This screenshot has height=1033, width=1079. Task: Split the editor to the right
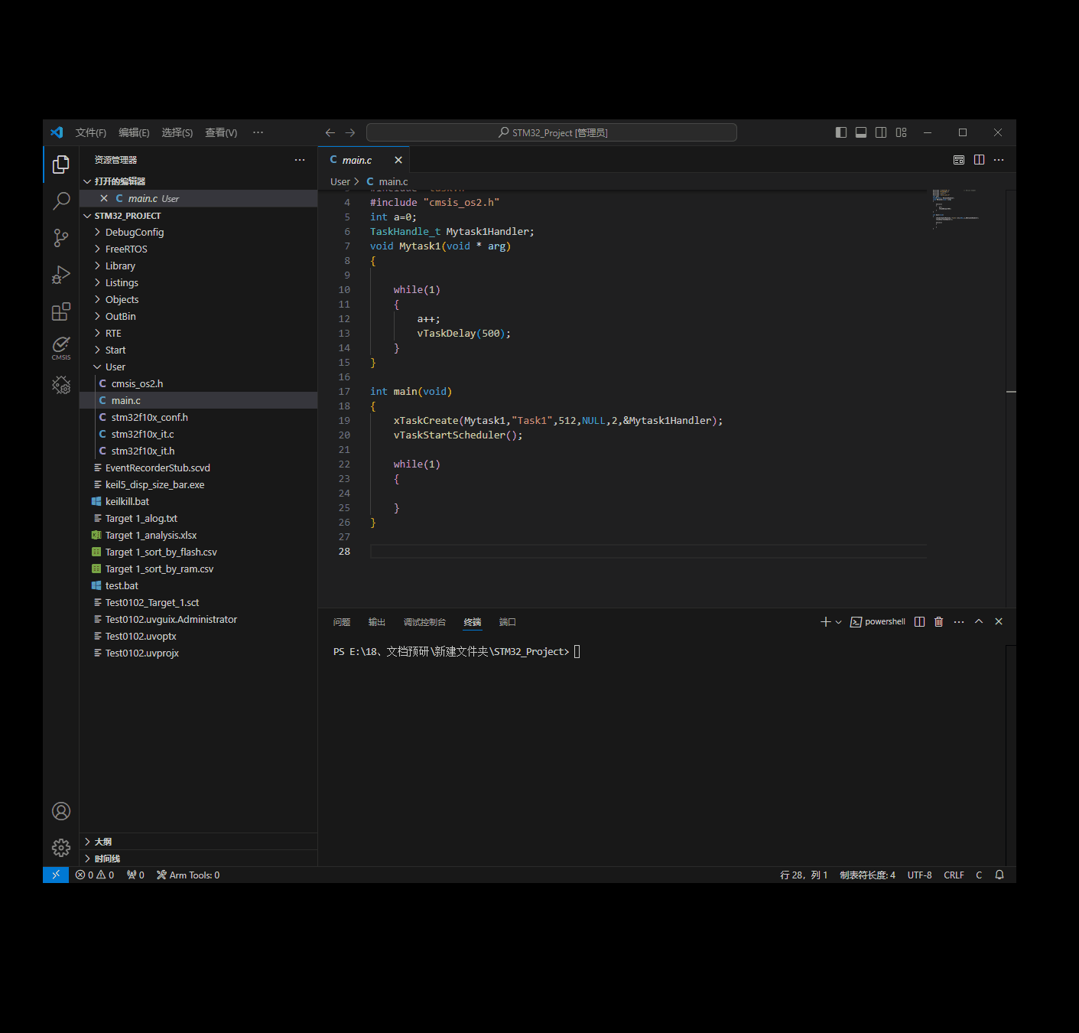pos(979,160)
